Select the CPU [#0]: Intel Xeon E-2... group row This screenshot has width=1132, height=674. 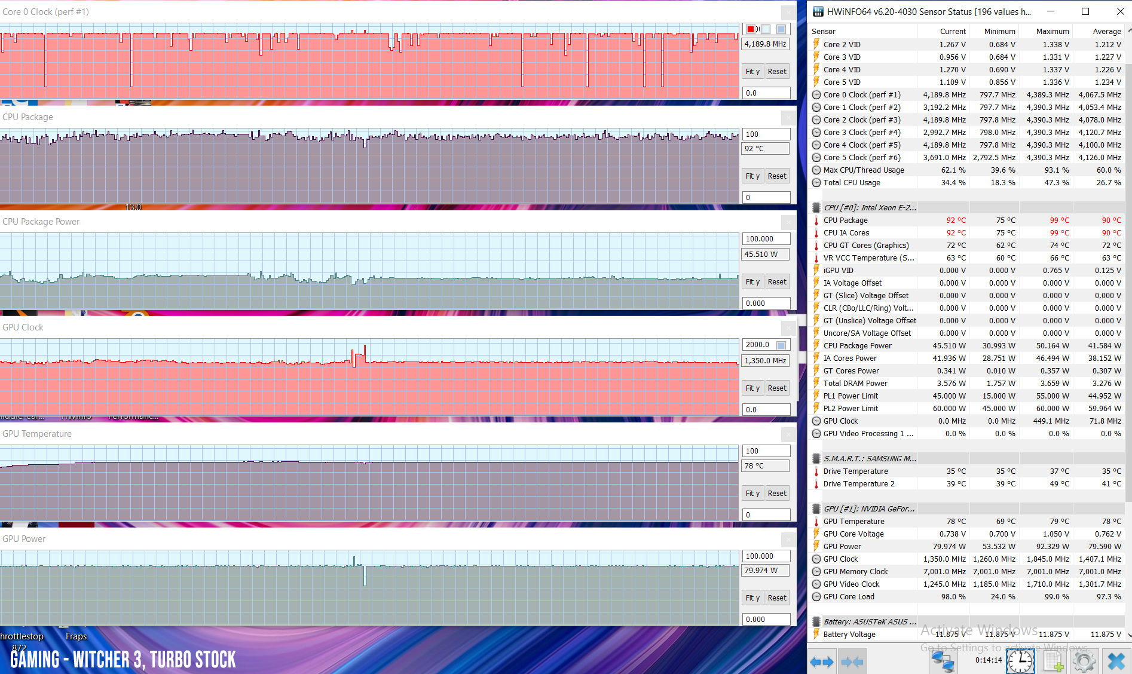(966, 208)
